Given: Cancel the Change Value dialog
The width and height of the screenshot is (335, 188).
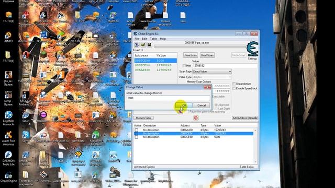Looking at the screenshot, I should pyautogui.click(x=202, y=105).
